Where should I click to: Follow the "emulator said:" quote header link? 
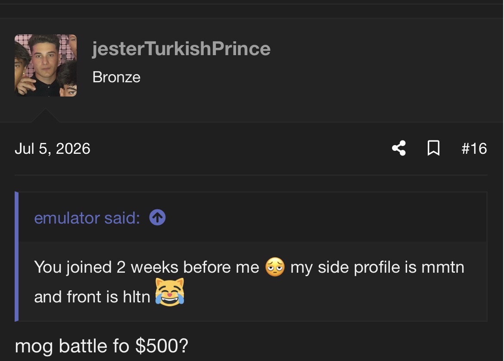[x=87, y=218]
